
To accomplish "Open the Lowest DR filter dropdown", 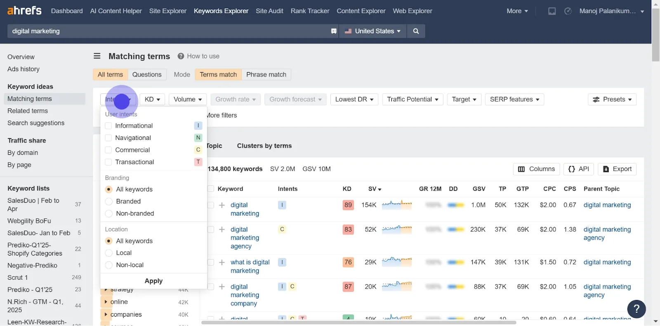I will coord(354,99).
